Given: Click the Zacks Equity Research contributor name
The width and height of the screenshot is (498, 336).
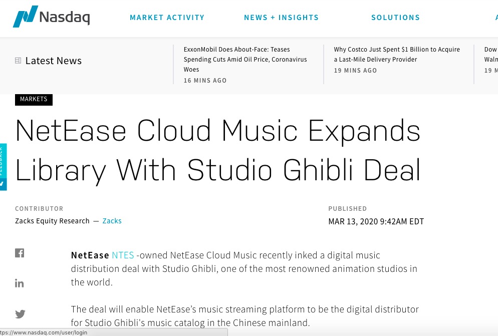Looking at the screenshot, I should 52,221.
